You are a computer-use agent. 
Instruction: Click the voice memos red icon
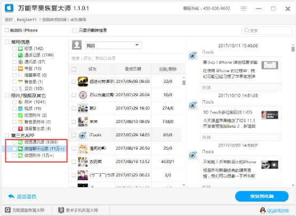[x=20, y=129]
